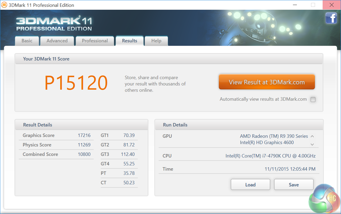Click the Save button
This screenshot has height=214, width=341.
pyautogui.click(x=294, y=185)
